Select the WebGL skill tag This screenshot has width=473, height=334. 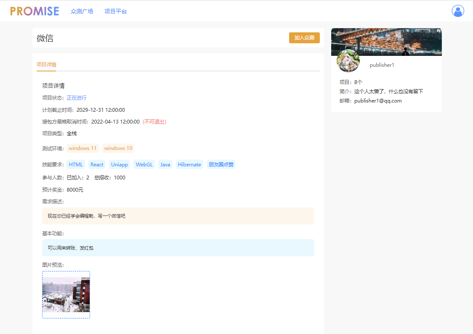[x=144, y=164]
